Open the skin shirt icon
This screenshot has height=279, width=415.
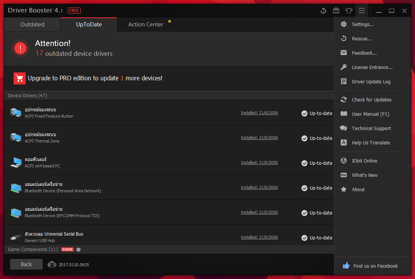point(349,11)
